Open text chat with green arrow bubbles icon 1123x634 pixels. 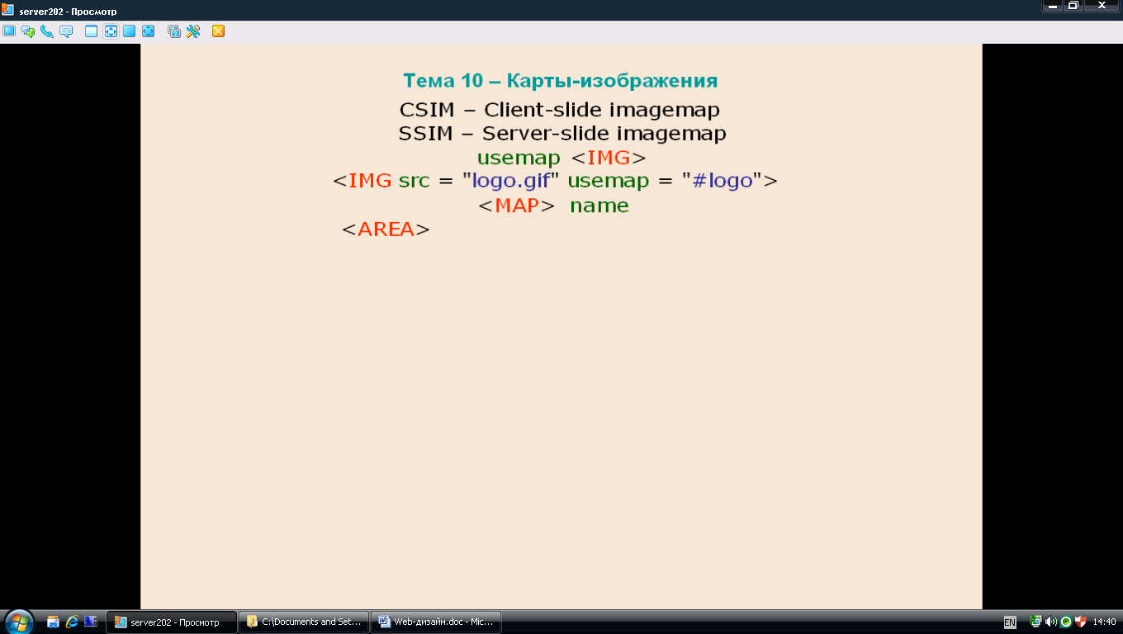(x=28, y=31)
